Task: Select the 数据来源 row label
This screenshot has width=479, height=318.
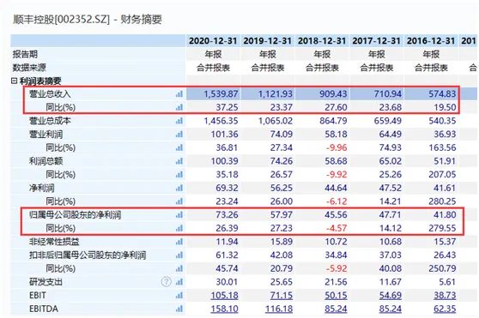Action: 29,68
